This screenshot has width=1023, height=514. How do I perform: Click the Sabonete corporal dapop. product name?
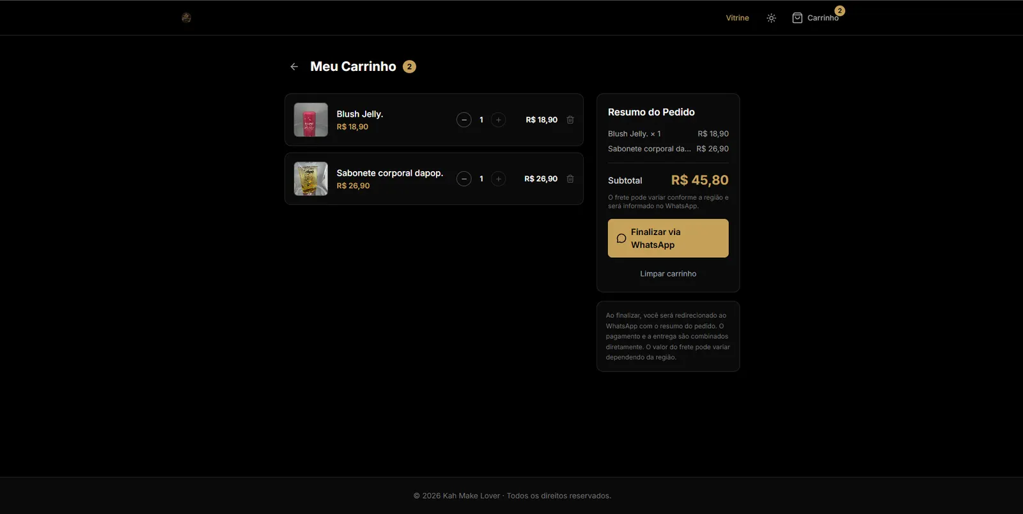[x=390, y=173]
